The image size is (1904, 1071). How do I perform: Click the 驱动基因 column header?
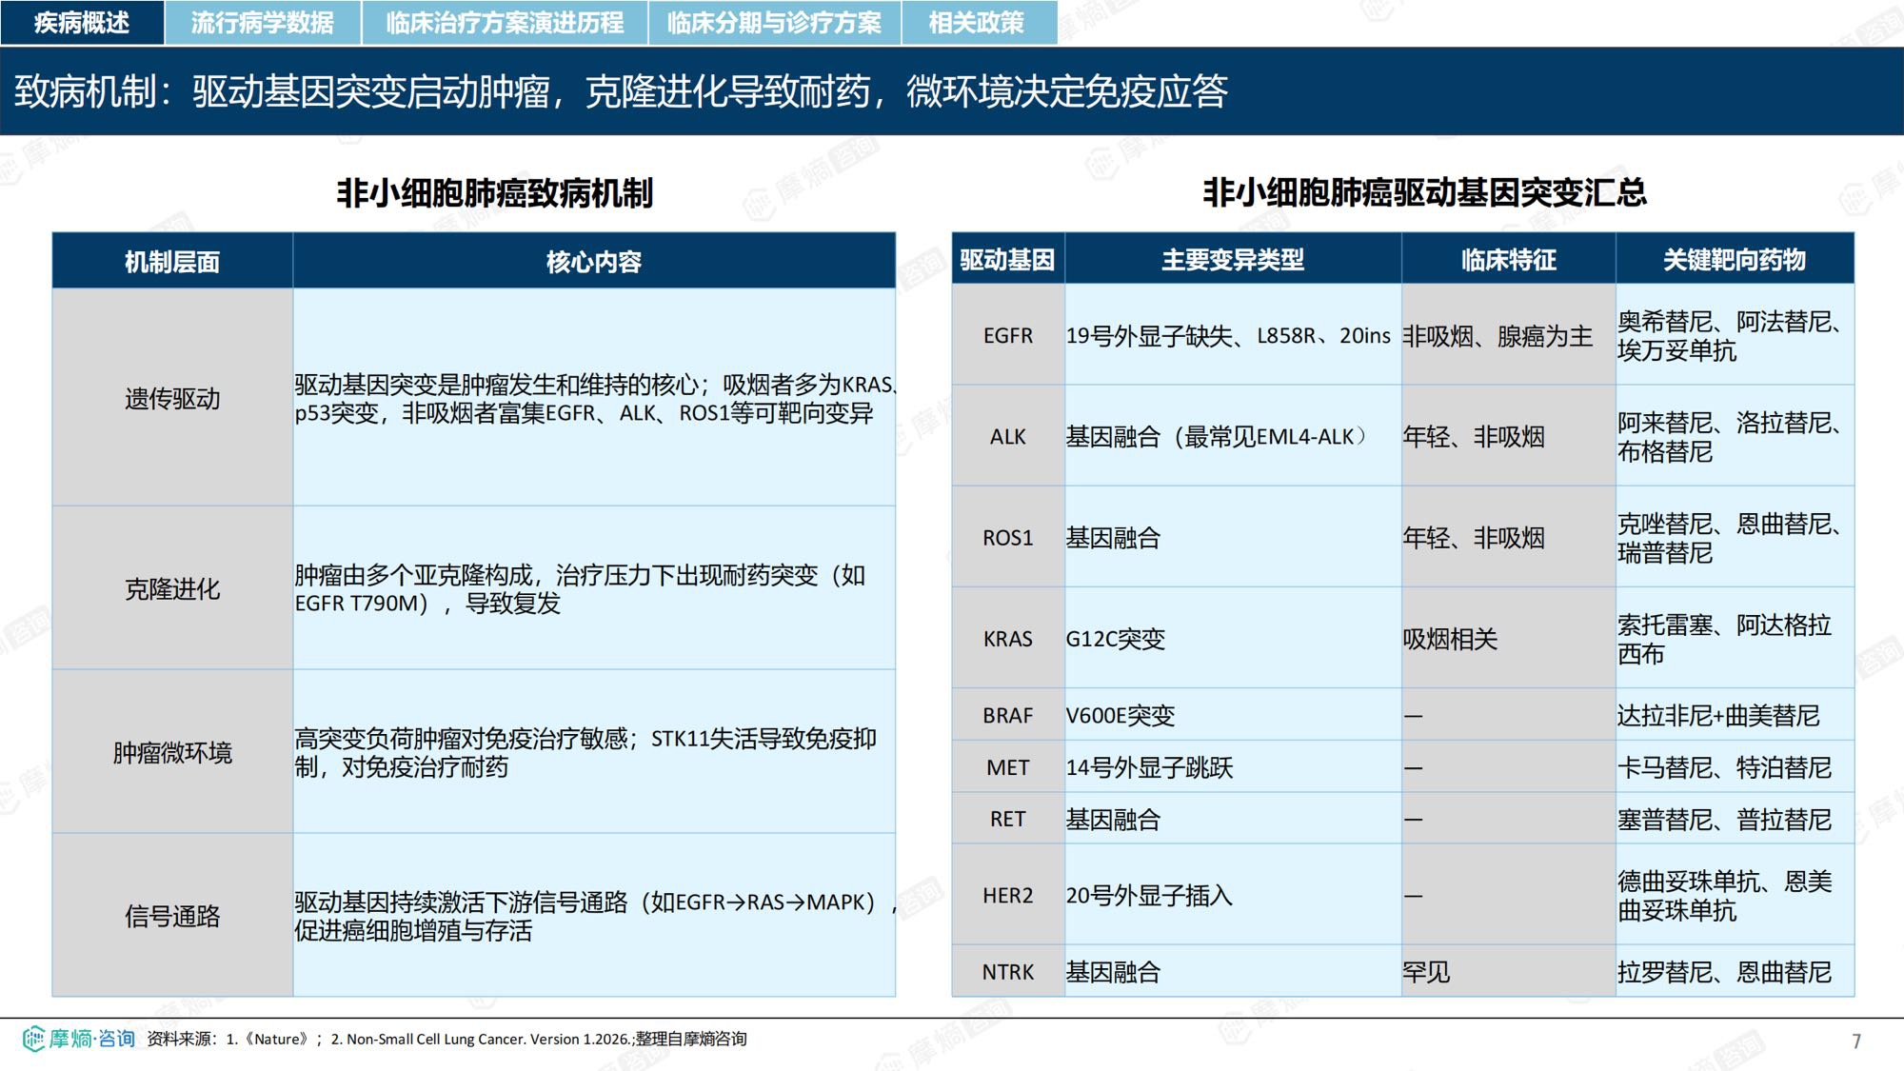[x=1008, y=259]
